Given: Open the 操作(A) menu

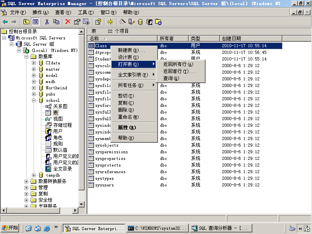Looking at the screenshot, I should pyautogui.click(x=41, y=12).
